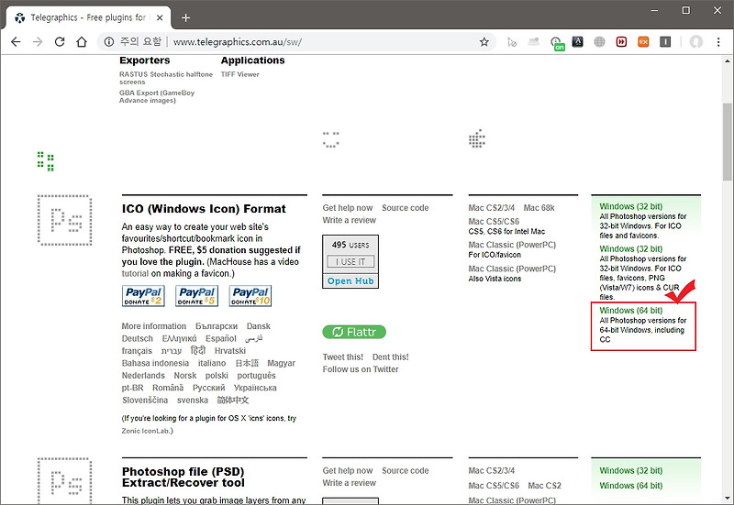Select the Telegraphics - Free plugins tab
The image size is (734, 505).
(x=88, y=17)
